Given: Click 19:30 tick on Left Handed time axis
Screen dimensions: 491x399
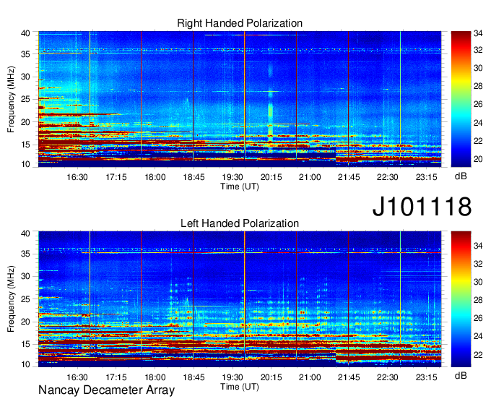Looking at the screenshot, I should pyautogui.click(x=233, y=377).
